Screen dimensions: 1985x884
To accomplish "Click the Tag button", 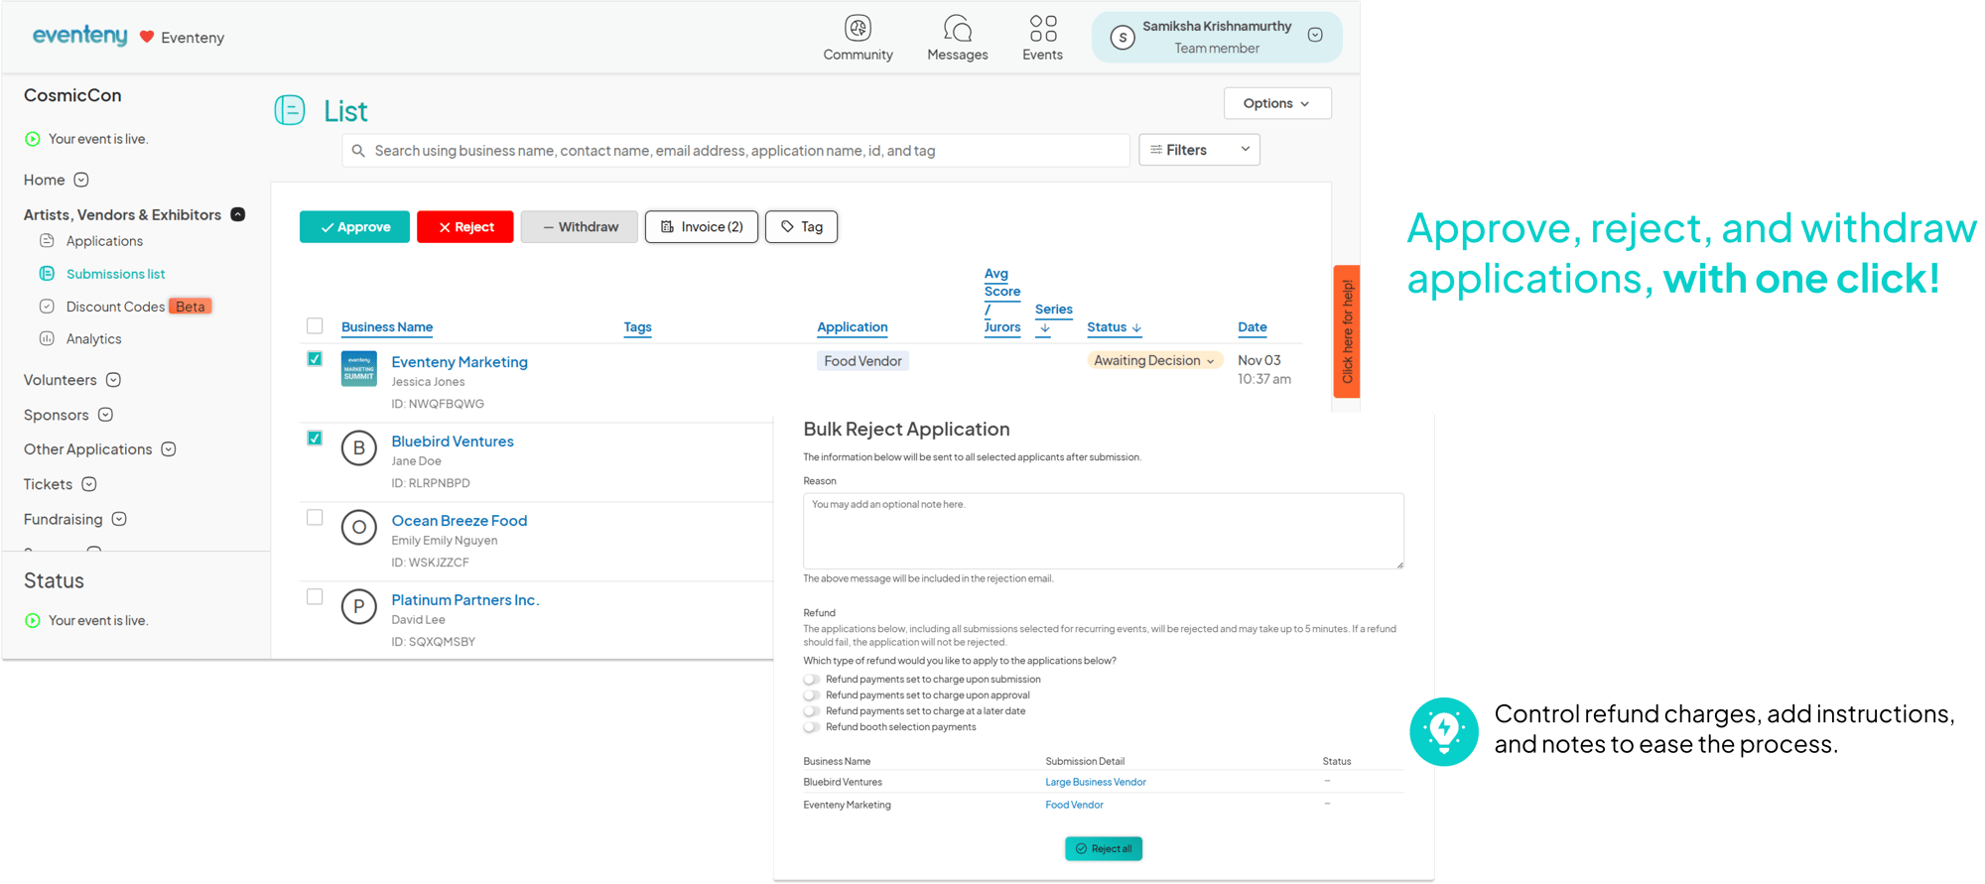I will tap(802, 227).
